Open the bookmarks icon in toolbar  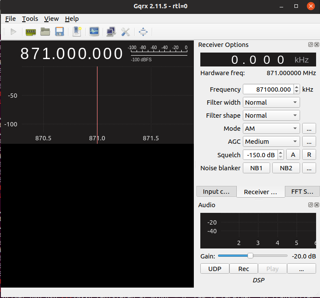pyautogui.click(x=77, y=32)
